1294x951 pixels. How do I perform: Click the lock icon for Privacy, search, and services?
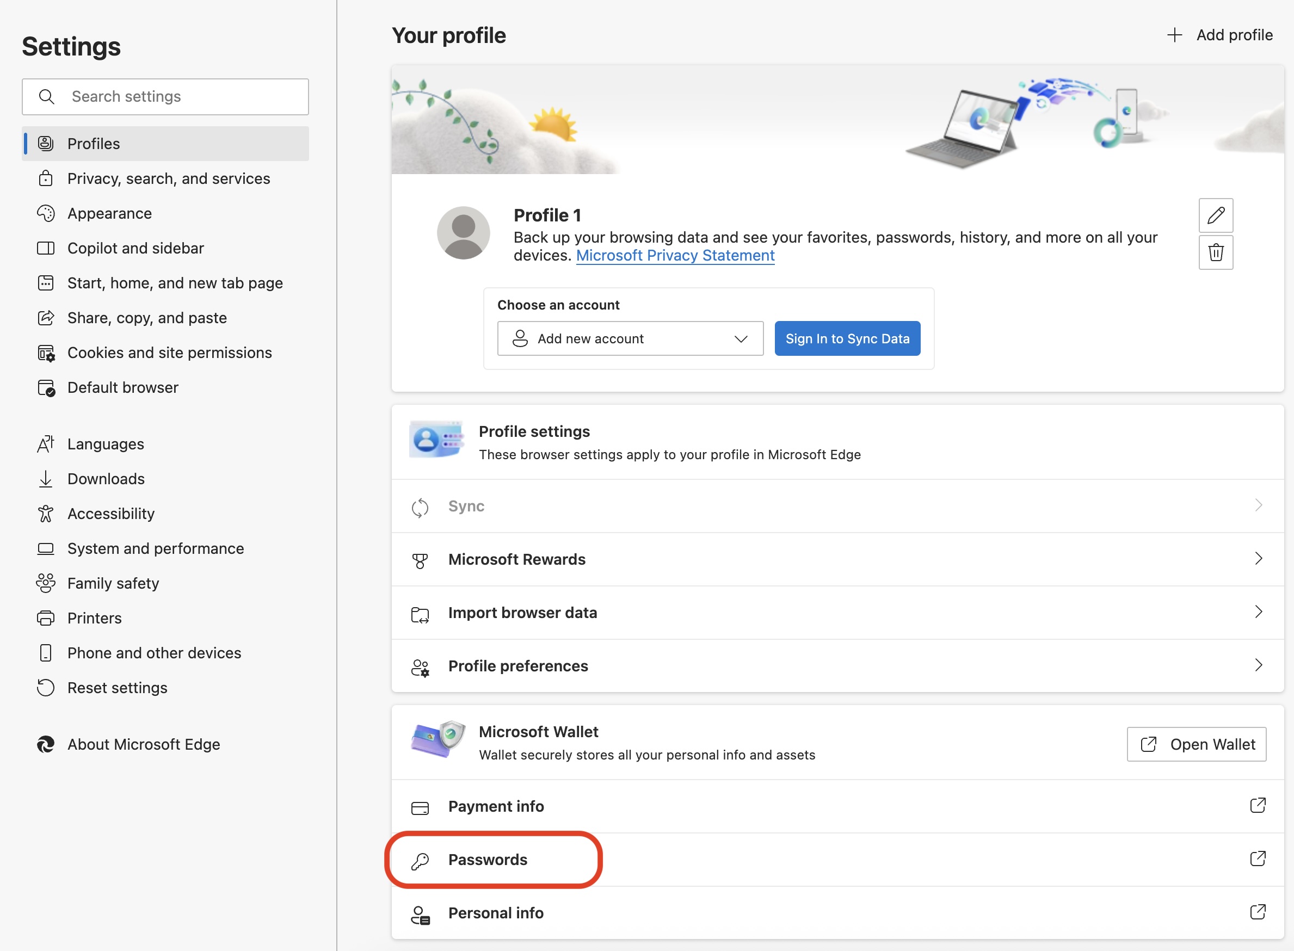click(46, 178)
